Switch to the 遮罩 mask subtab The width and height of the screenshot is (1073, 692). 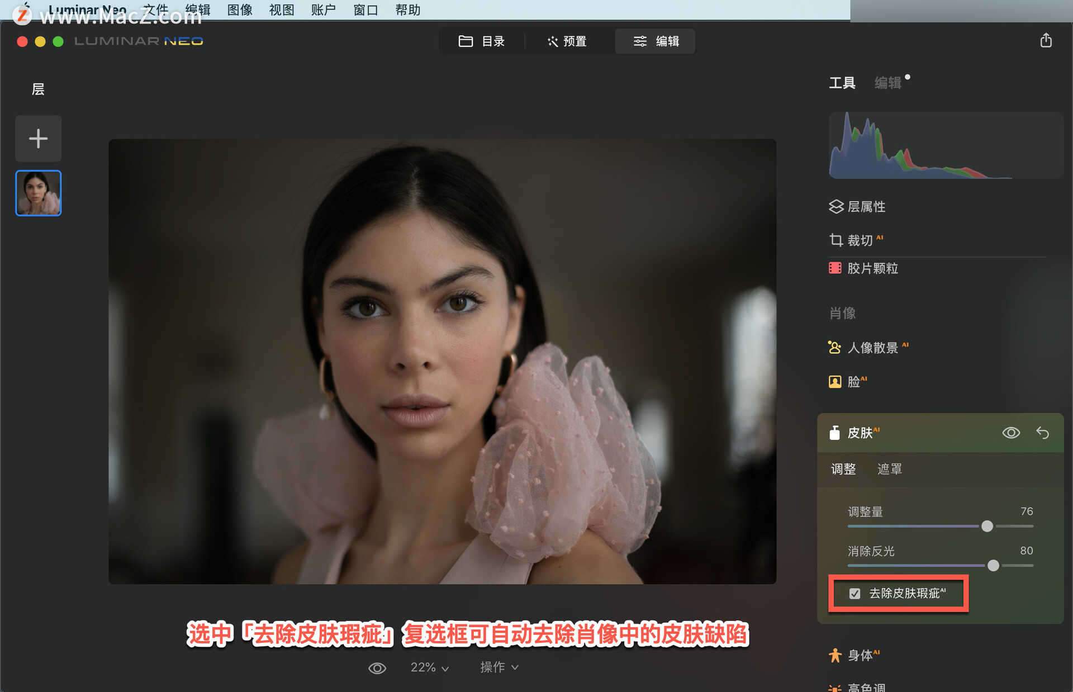pyautogui.click(x=889, y=469)
